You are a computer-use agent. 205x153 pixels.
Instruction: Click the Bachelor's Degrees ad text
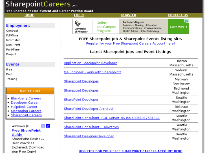pos(133,22)
